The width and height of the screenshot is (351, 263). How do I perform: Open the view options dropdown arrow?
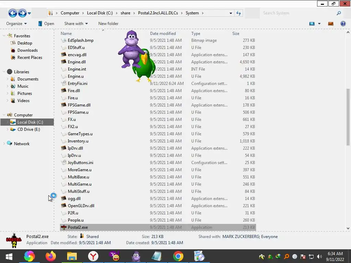click(x=319, y=24)
